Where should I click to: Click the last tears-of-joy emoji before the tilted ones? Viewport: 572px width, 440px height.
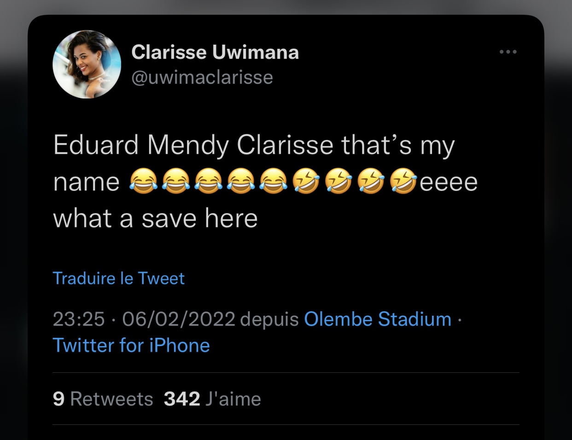[274, 181]
